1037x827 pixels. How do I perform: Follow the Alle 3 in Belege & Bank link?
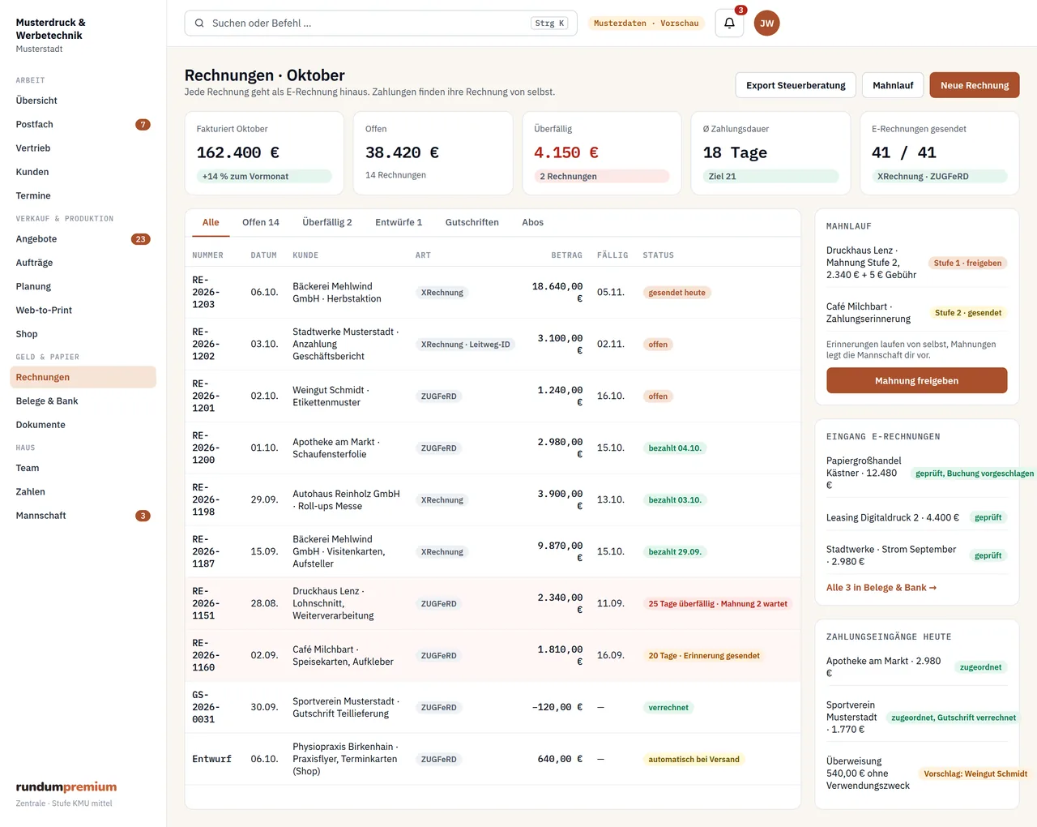pos(881,588)
